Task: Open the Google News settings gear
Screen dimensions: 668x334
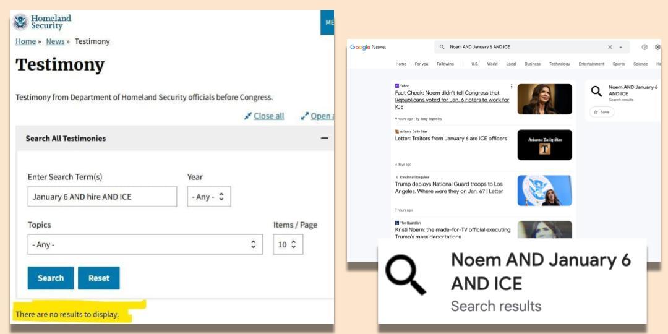Action: tap(657, 47)
